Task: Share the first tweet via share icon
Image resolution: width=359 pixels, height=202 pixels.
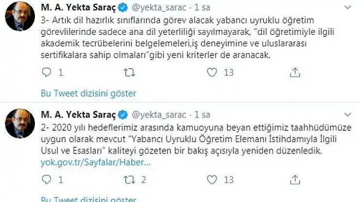Action: [294, 72]
